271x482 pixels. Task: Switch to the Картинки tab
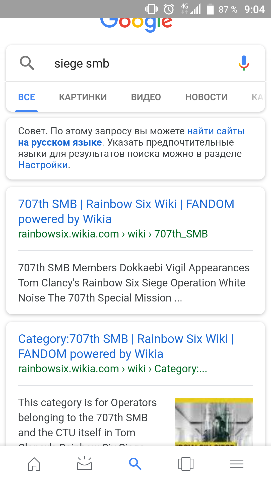[x=83, y=97]
